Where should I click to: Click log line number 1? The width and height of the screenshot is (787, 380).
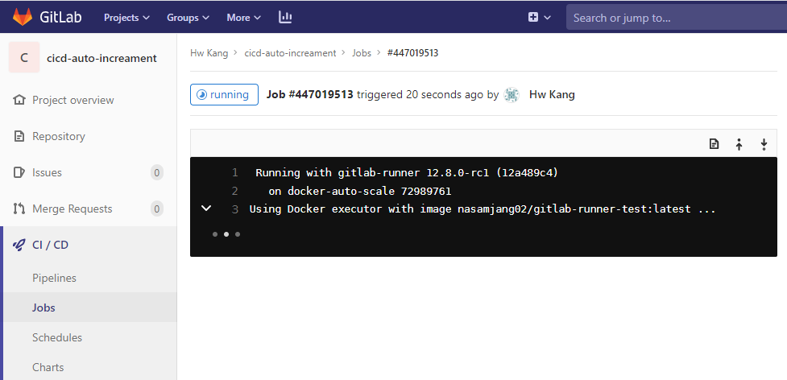(235, 173)
